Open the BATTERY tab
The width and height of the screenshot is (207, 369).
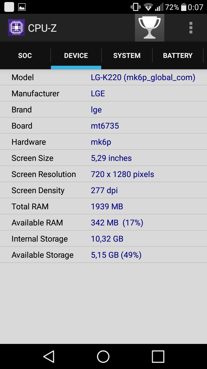[178, 56]
